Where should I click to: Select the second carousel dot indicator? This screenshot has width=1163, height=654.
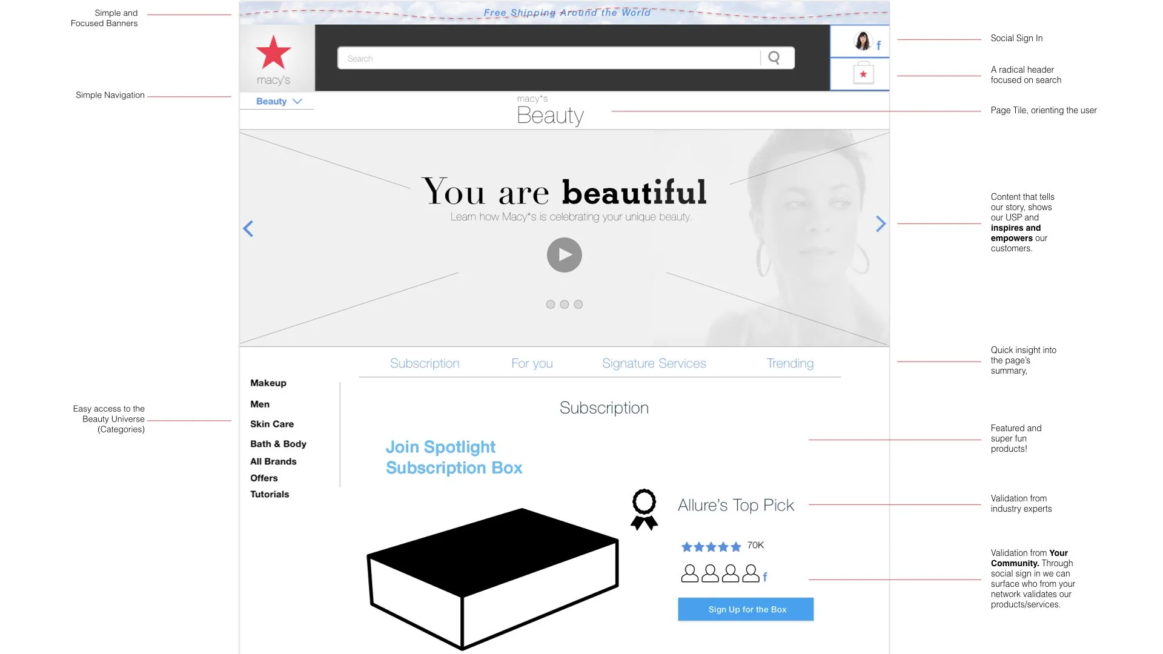click(x=564, y=305)
